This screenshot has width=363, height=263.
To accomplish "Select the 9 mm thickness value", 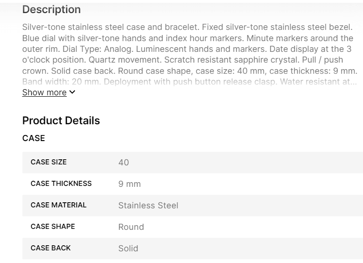I will point(129,184).
